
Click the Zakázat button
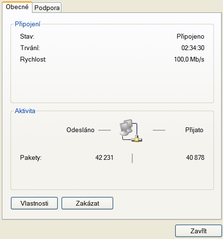click(87, 203)
